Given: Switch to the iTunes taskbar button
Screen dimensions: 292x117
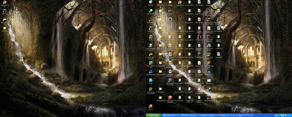Looking at the screenshot, I should [x=244, y=115].
